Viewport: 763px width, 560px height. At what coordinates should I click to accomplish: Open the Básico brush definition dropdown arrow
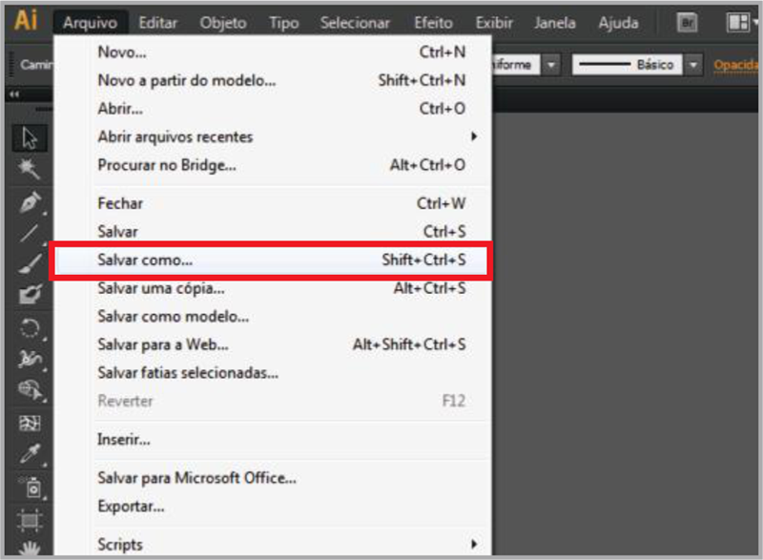(693, 64)
